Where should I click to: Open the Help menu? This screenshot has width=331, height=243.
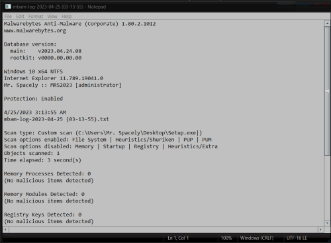click(66, 17)
